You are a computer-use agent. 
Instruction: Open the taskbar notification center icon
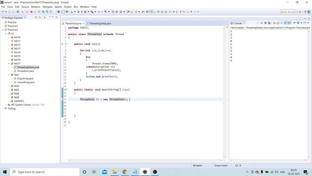pos(306,172)
